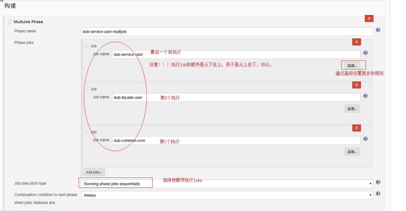Focus the Job name field containing dub-common-core
406x211 pixels.
pyautogui.click(x=236, y=140)
